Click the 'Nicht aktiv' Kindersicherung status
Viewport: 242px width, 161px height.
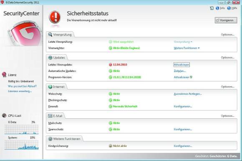coord(120,146)
